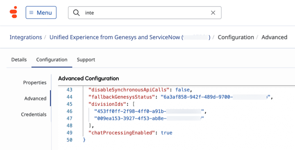The height and width of the screenshot is (150, 295).
Task: Click line number 45 in the gutter
Action: click(x=69, y=104)
